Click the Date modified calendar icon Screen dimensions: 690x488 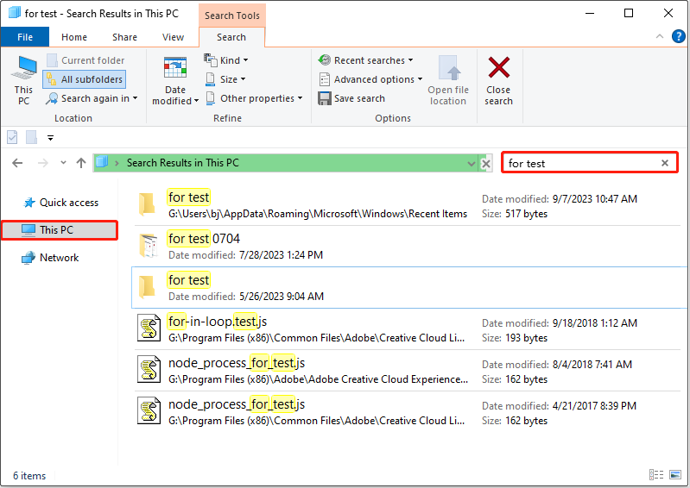click(175, 69)
